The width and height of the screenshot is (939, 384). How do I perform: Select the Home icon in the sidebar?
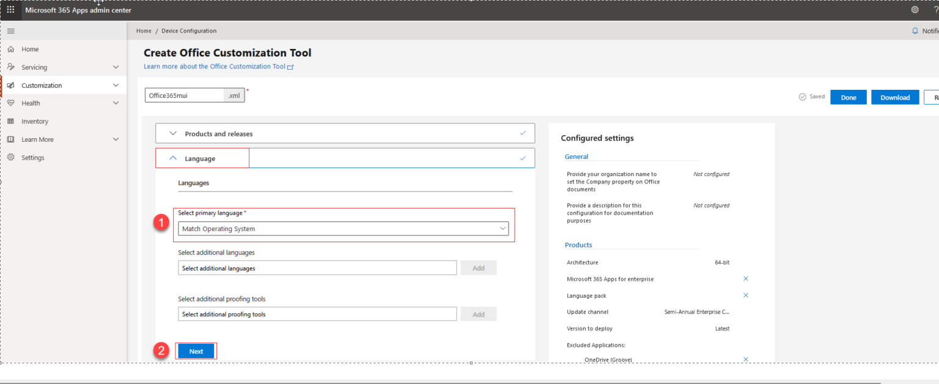pos(12,49)
